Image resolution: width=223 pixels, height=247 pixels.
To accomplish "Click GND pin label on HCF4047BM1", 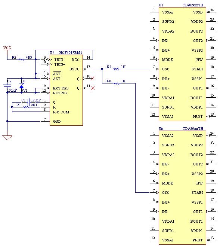I will point(57,122).
